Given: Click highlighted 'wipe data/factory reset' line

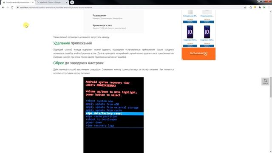Looking at the screenshot, I should coord(115,113).
